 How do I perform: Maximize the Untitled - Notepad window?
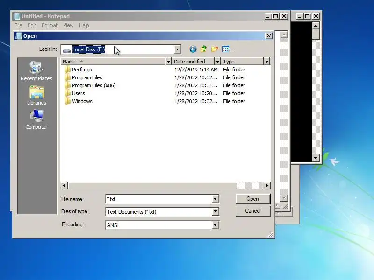tap(276, 16)
